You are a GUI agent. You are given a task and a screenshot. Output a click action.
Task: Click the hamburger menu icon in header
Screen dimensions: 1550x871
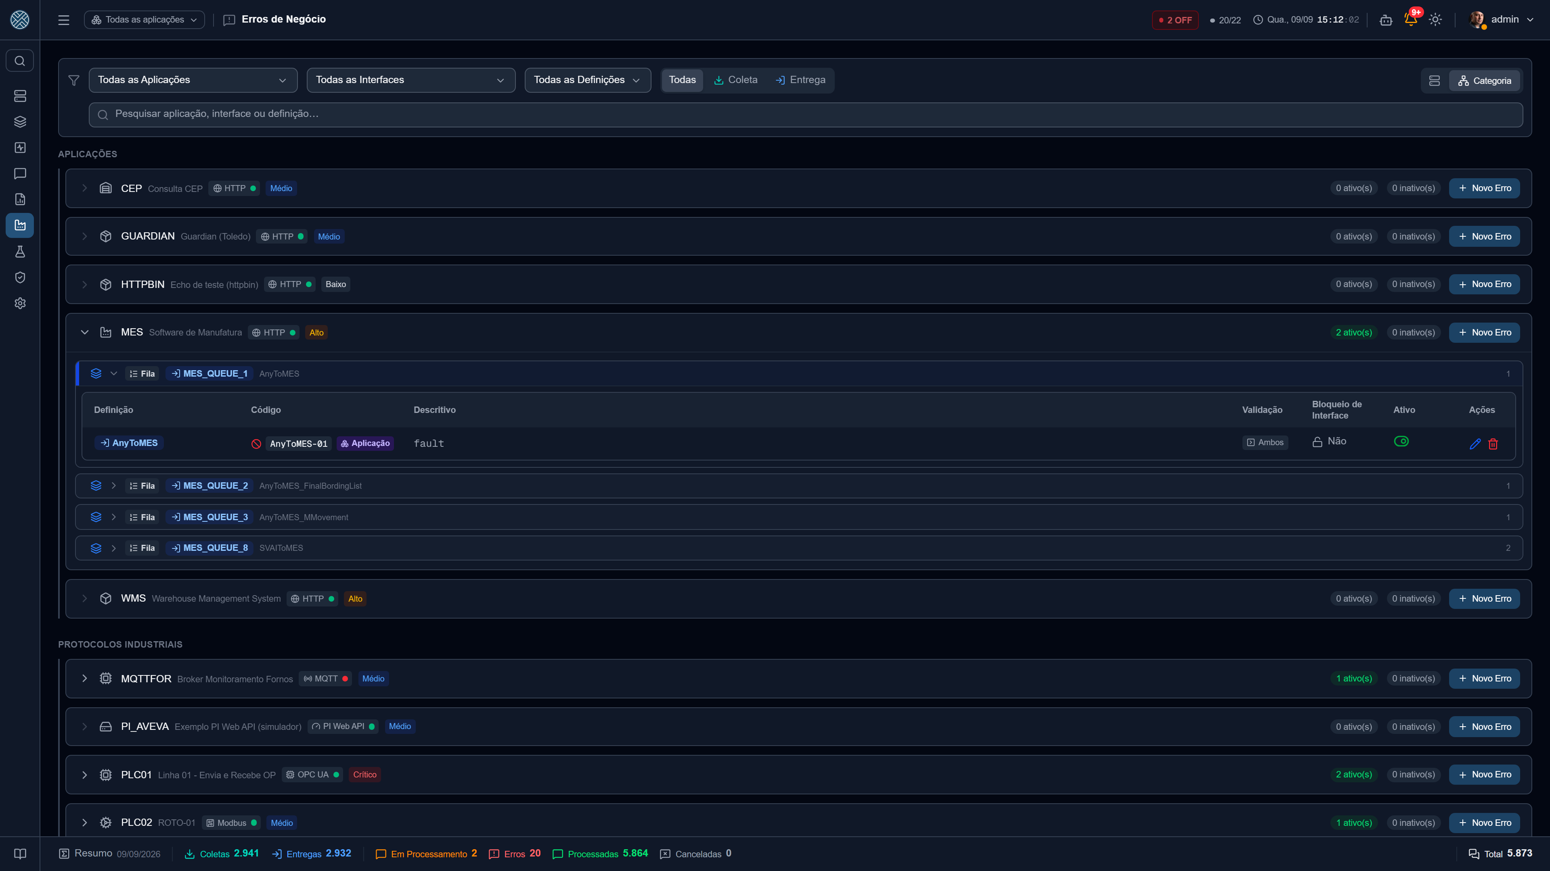[64, 20]
